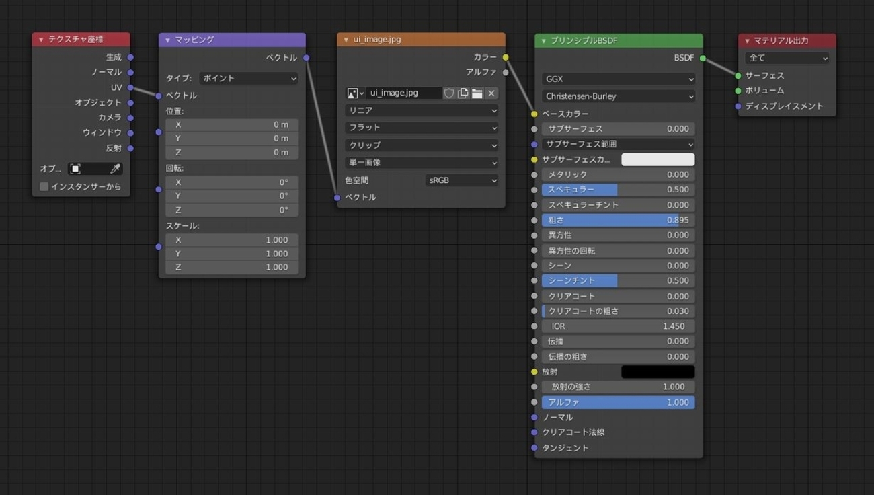Open the 色空間 dropdown set to sRGB

click(462, 180)
